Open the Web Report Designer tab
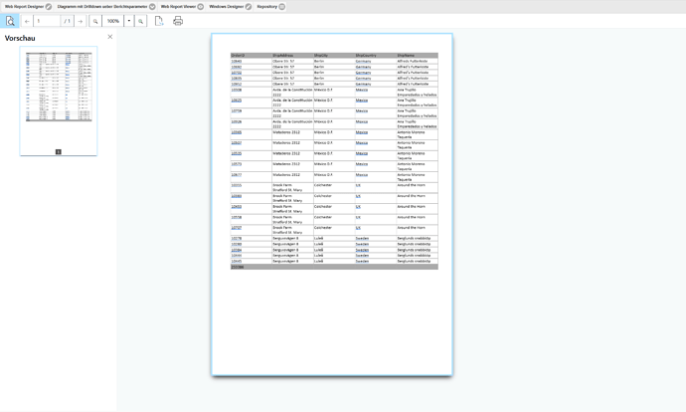Viewport: 686px width, 412px height. 23,6
